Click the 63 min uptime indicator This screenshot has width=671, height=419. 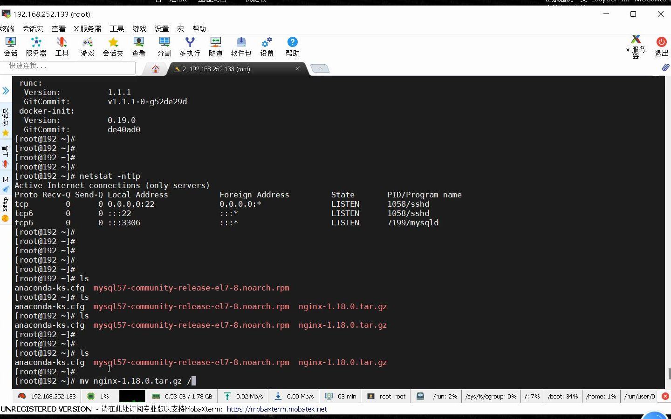click(341, 396)
